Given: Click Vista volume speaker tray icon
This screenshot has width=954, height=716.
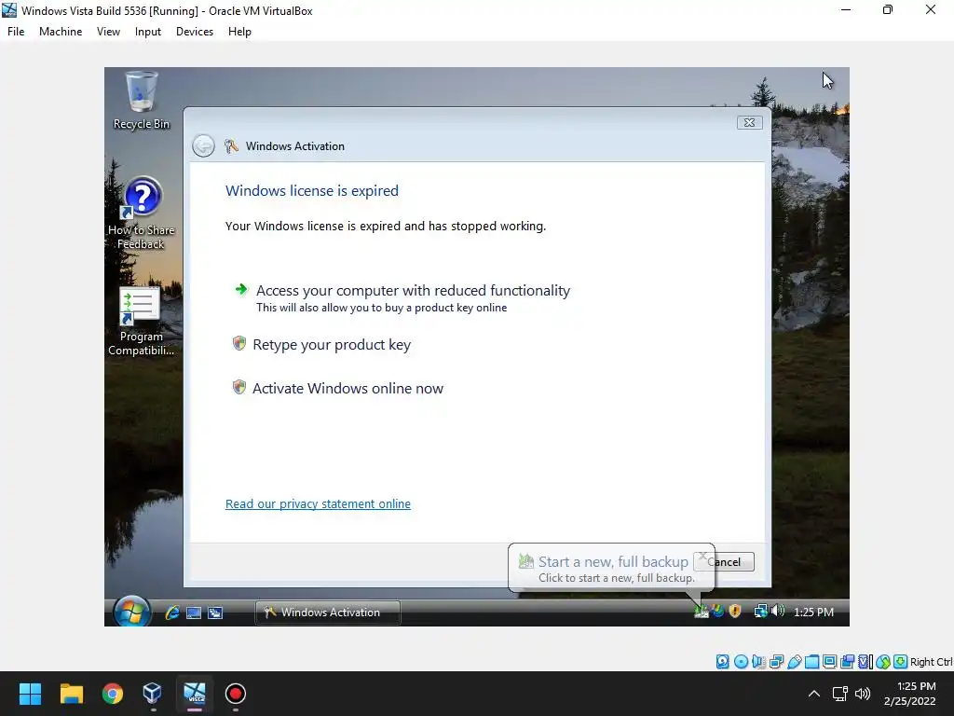Looking at the screenshot, I should 778,611.
